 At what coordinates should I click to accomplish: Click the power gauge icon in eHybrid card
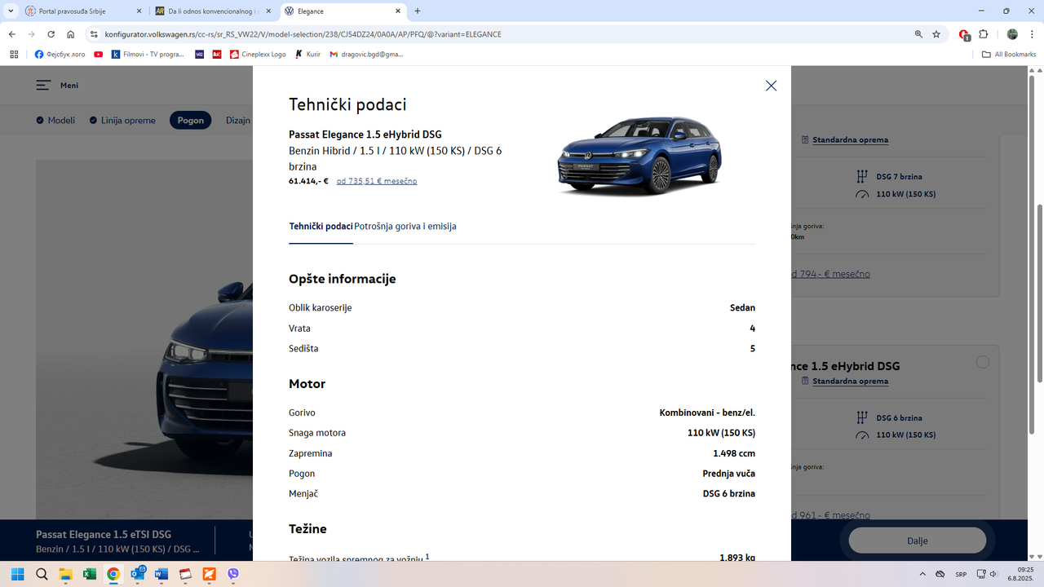[862, 435]
